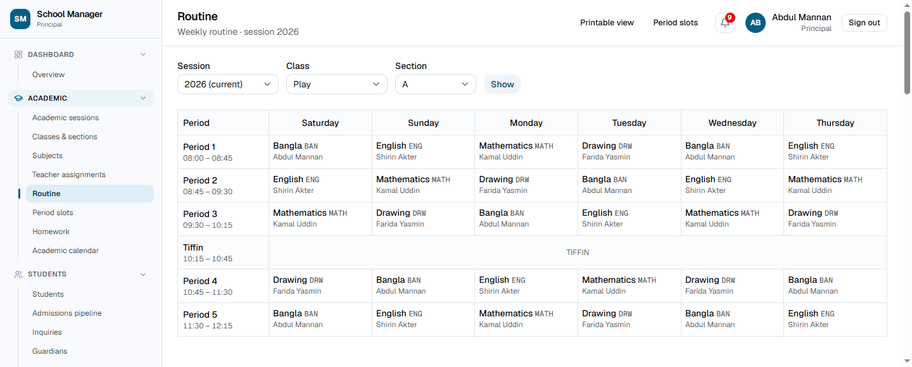Click the Period 4 10:45 – 11:30 row label
The image size is (912, 367).
[x=223, y=286]
